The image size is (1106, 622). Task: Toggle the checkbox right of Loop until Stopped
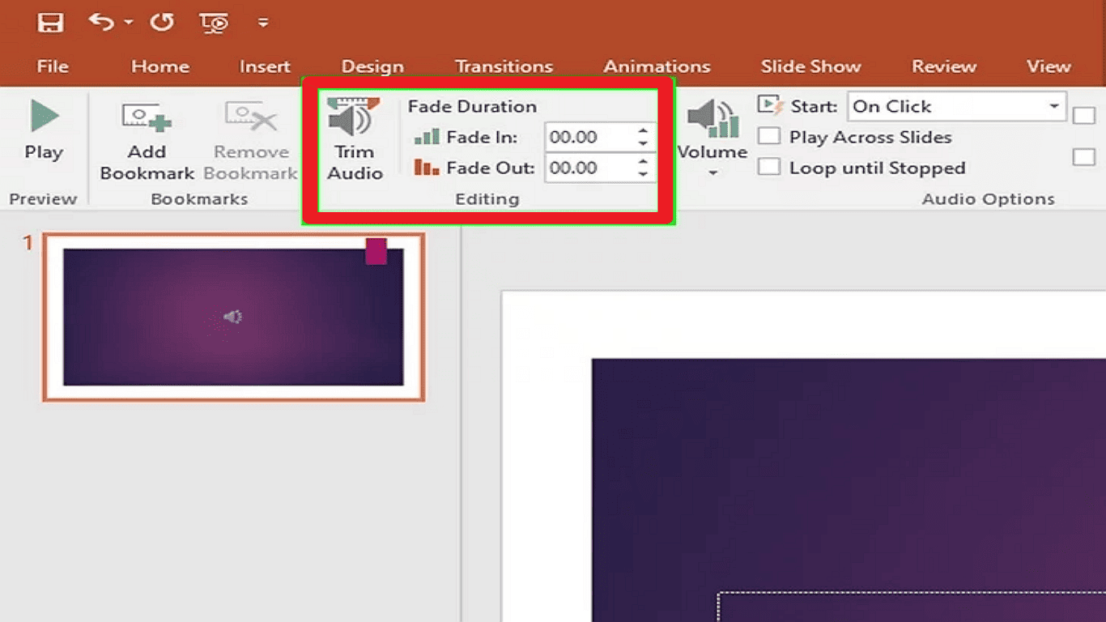pyautogui.click(x=1083, y=157)
